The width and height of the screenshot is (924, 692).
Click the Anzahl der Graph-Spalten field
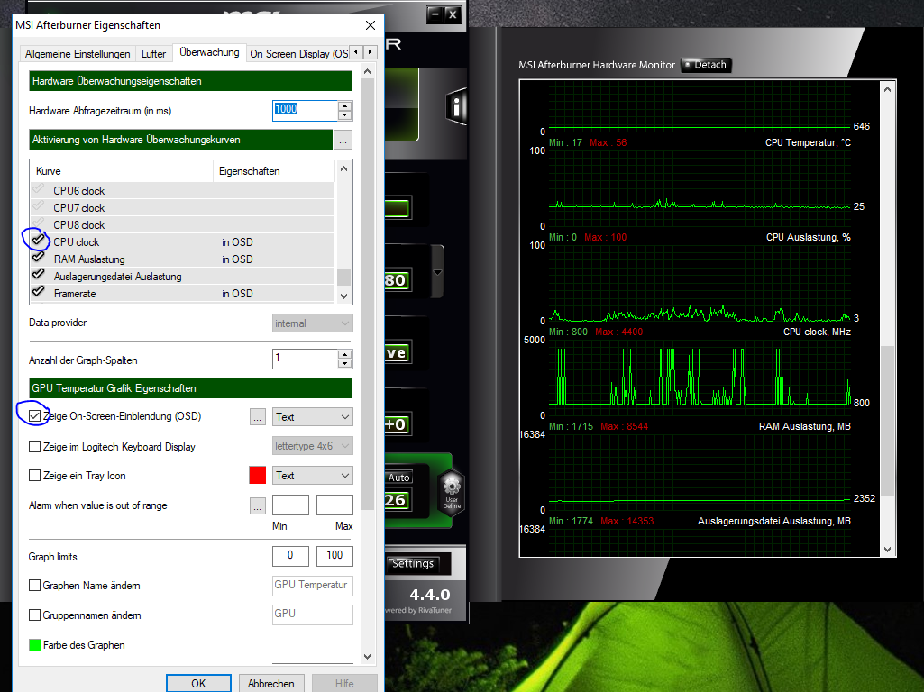pos(305,359)
